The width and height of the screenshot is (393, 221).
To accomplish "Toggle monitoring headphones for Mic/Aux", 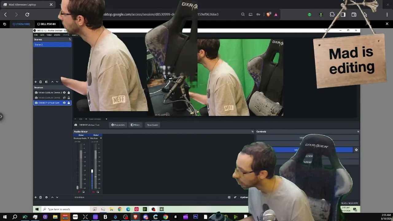I will coord(98,192).
